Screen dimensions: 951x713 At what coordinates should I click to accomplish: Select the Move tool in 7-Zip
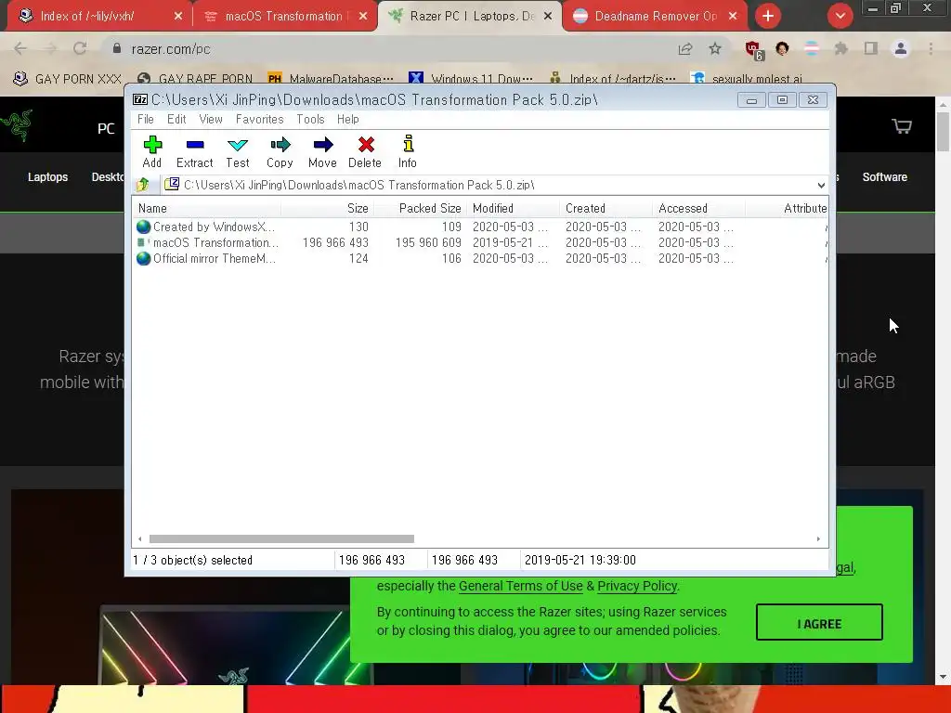(322, 151)
